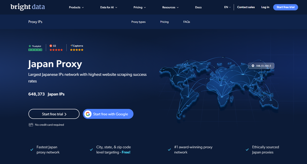
Task: Open the Trustpilot rating badge
Action: pyautogui.click(x=35, y=48)
